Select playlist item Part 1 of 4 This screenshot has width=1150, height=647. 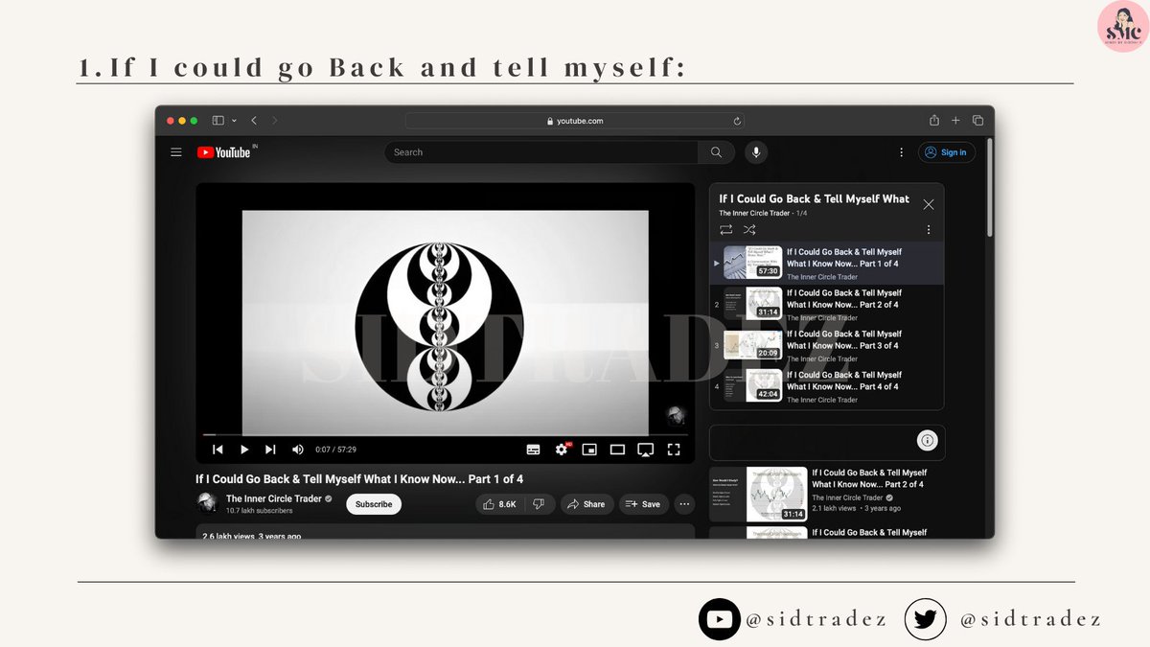coord(827,263)
